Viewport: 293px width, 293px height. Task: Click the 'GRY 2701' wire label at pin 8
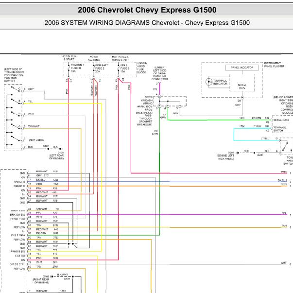click(x=43, y=175)
